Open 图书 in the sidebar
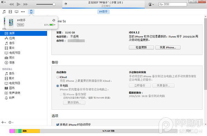This screenshot has height=136, width=207. 23,88
